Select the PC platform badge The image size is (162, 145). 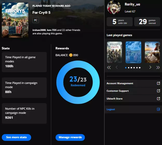36,20
